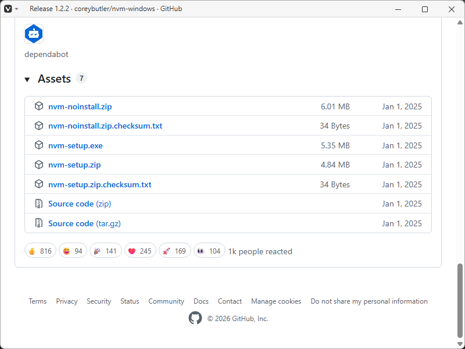The height and width of the screenshot is (349, 465).
Task: Click the package icon beside nvm-noinstall.zip
Action: 38,106
